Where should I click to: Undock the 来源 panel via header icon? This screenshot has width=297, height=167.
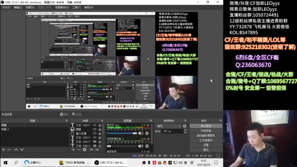(102, 121)
